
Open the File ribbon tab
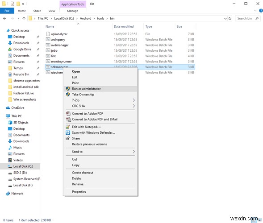[x=7, y=11]
